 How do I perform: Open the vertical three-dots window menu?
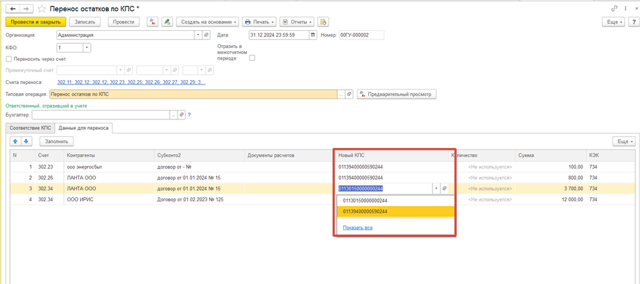tap(625, 9)
